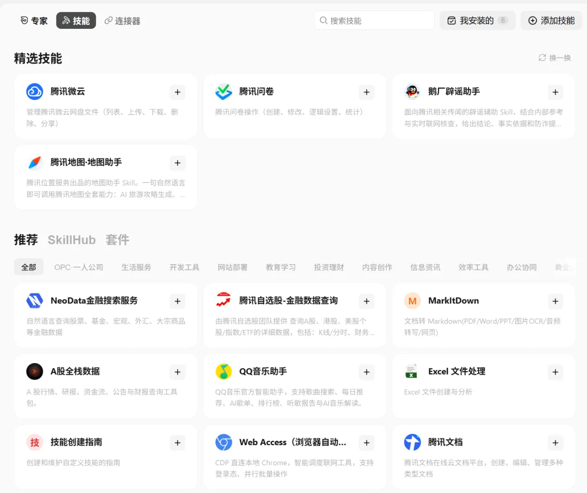Viewport: 587px width, 493px height.
Task: Filter by 投资理财 category
Action: point(329,267)
